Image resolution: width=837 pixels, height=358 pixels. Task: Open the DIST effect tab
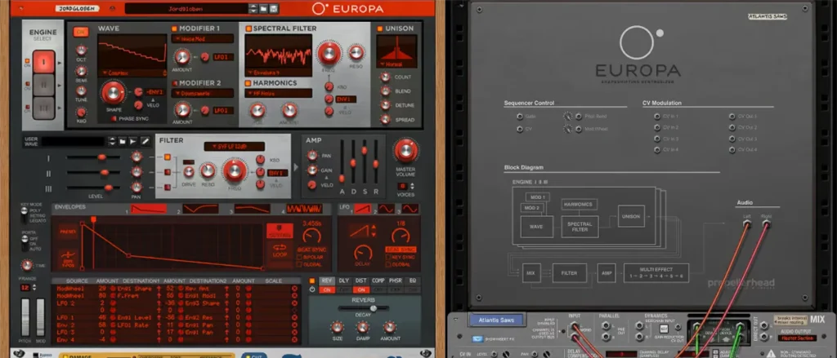click(x=361, y=281)
